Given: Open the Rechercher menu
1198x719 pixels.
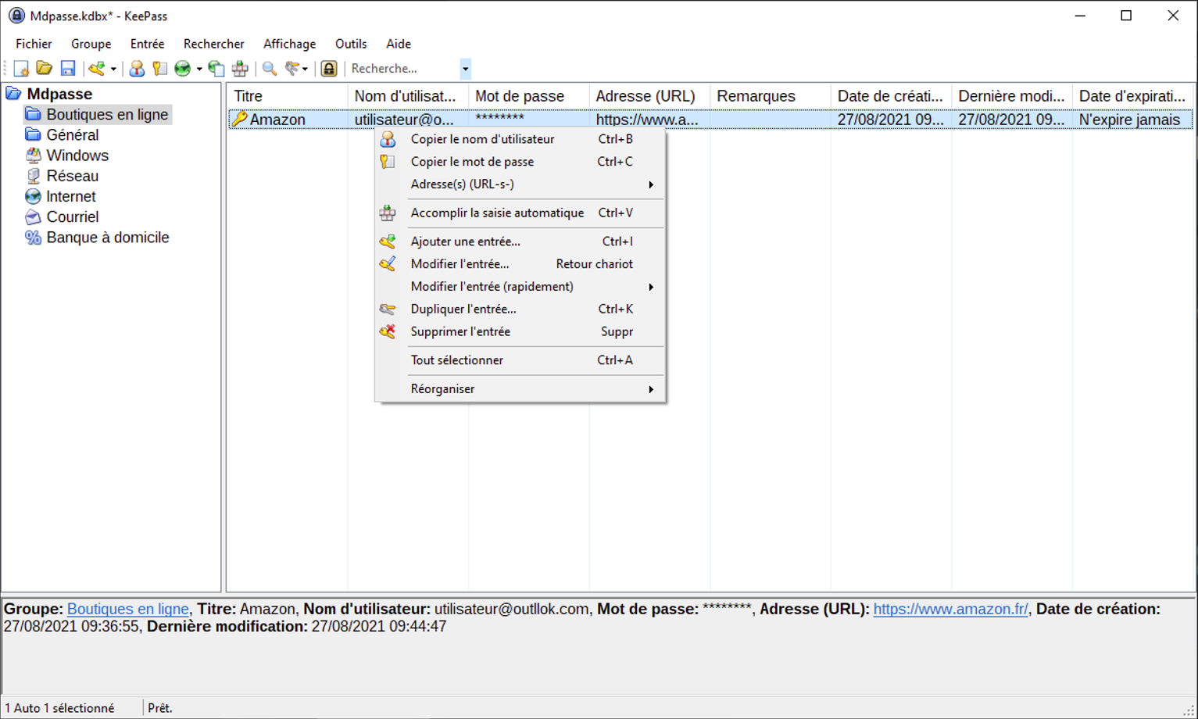Looking at the screenshot, I should [213, 44].
